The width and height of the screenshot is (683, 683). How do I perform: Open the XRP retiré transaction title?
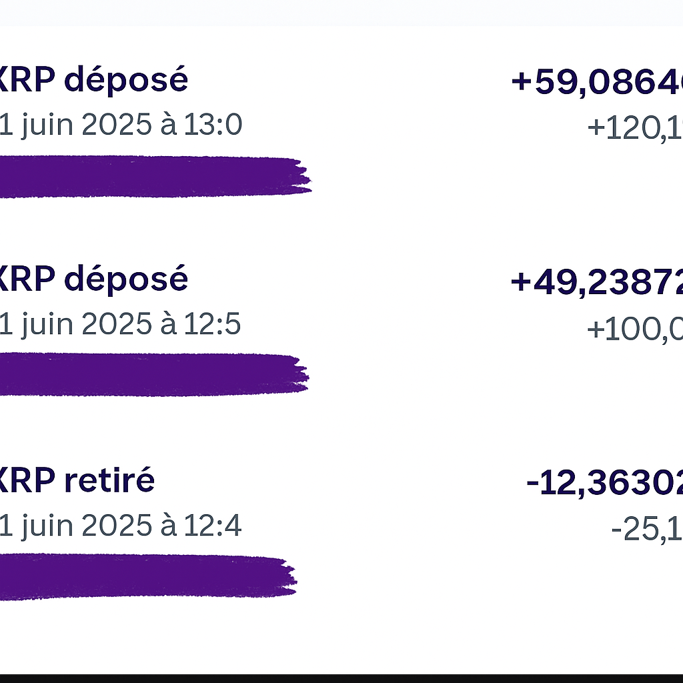coord(77,480)
